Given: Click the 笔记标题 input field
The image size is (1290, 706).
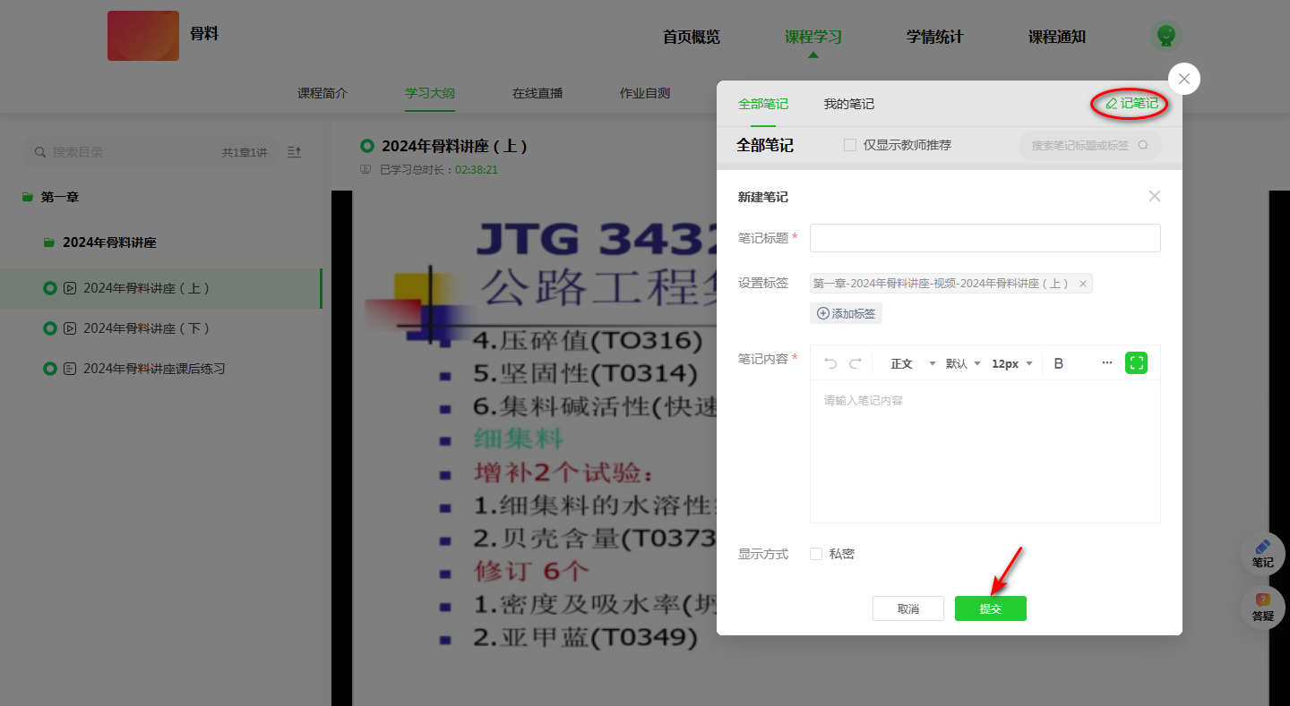Looking at the screenshot, I should click(985, 238).
